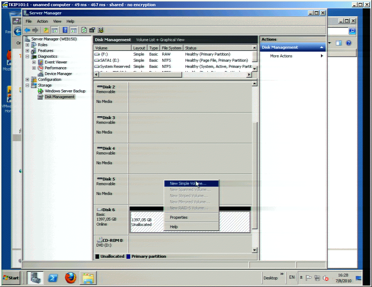This screenshot has width=372, height=287.
Task: Collapse the Storage tree node
Action: point(27,85)
